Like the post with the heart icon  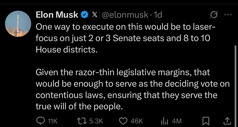[x=123, y=121]
